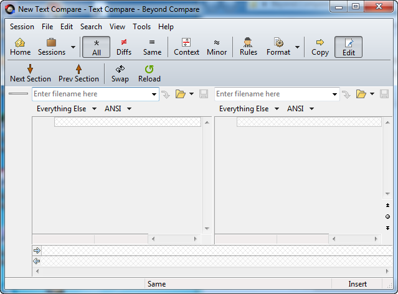This screenshot has width=398, height=294.
Task: Open Format settings
Action: pyautogui.click(x=278, y=47)
